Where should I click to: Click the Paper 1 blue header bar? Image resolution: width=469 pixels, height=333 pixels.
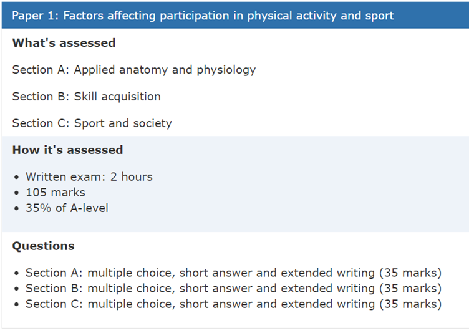pyautogui.click(x=235, y=16)
